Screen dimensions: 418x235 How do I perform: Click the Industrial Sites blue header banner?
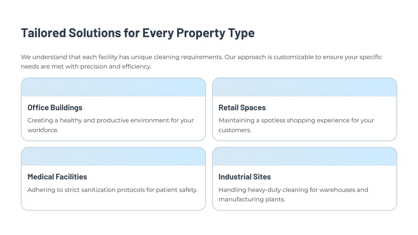click(x=305, y=156)
